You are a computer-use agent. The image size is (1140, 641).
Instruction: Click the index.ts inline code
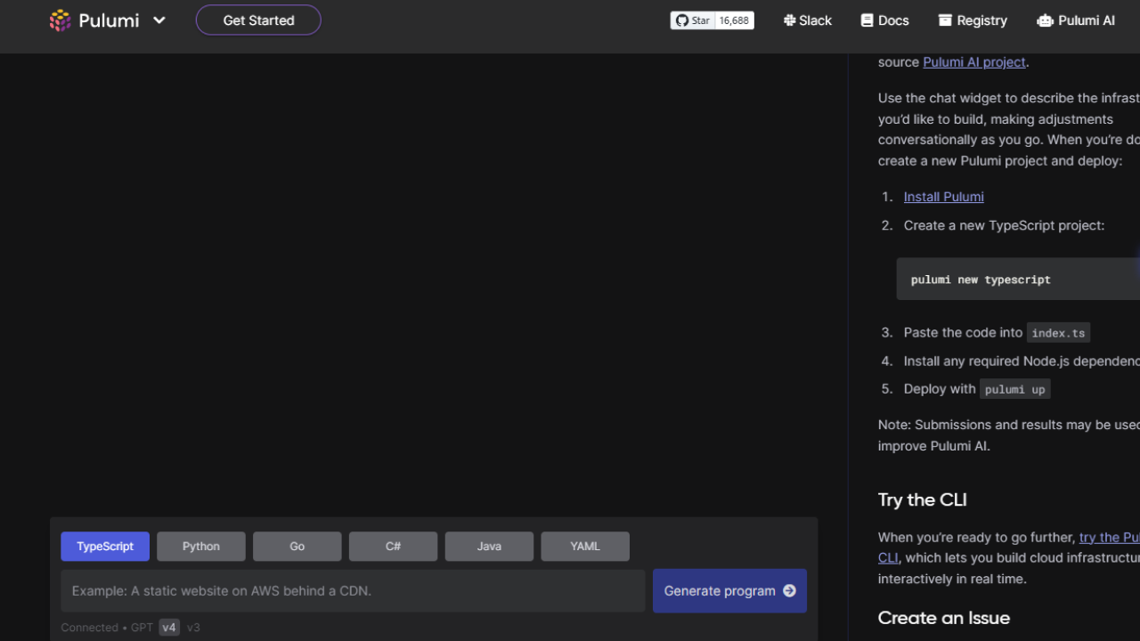pos(1058,333)
